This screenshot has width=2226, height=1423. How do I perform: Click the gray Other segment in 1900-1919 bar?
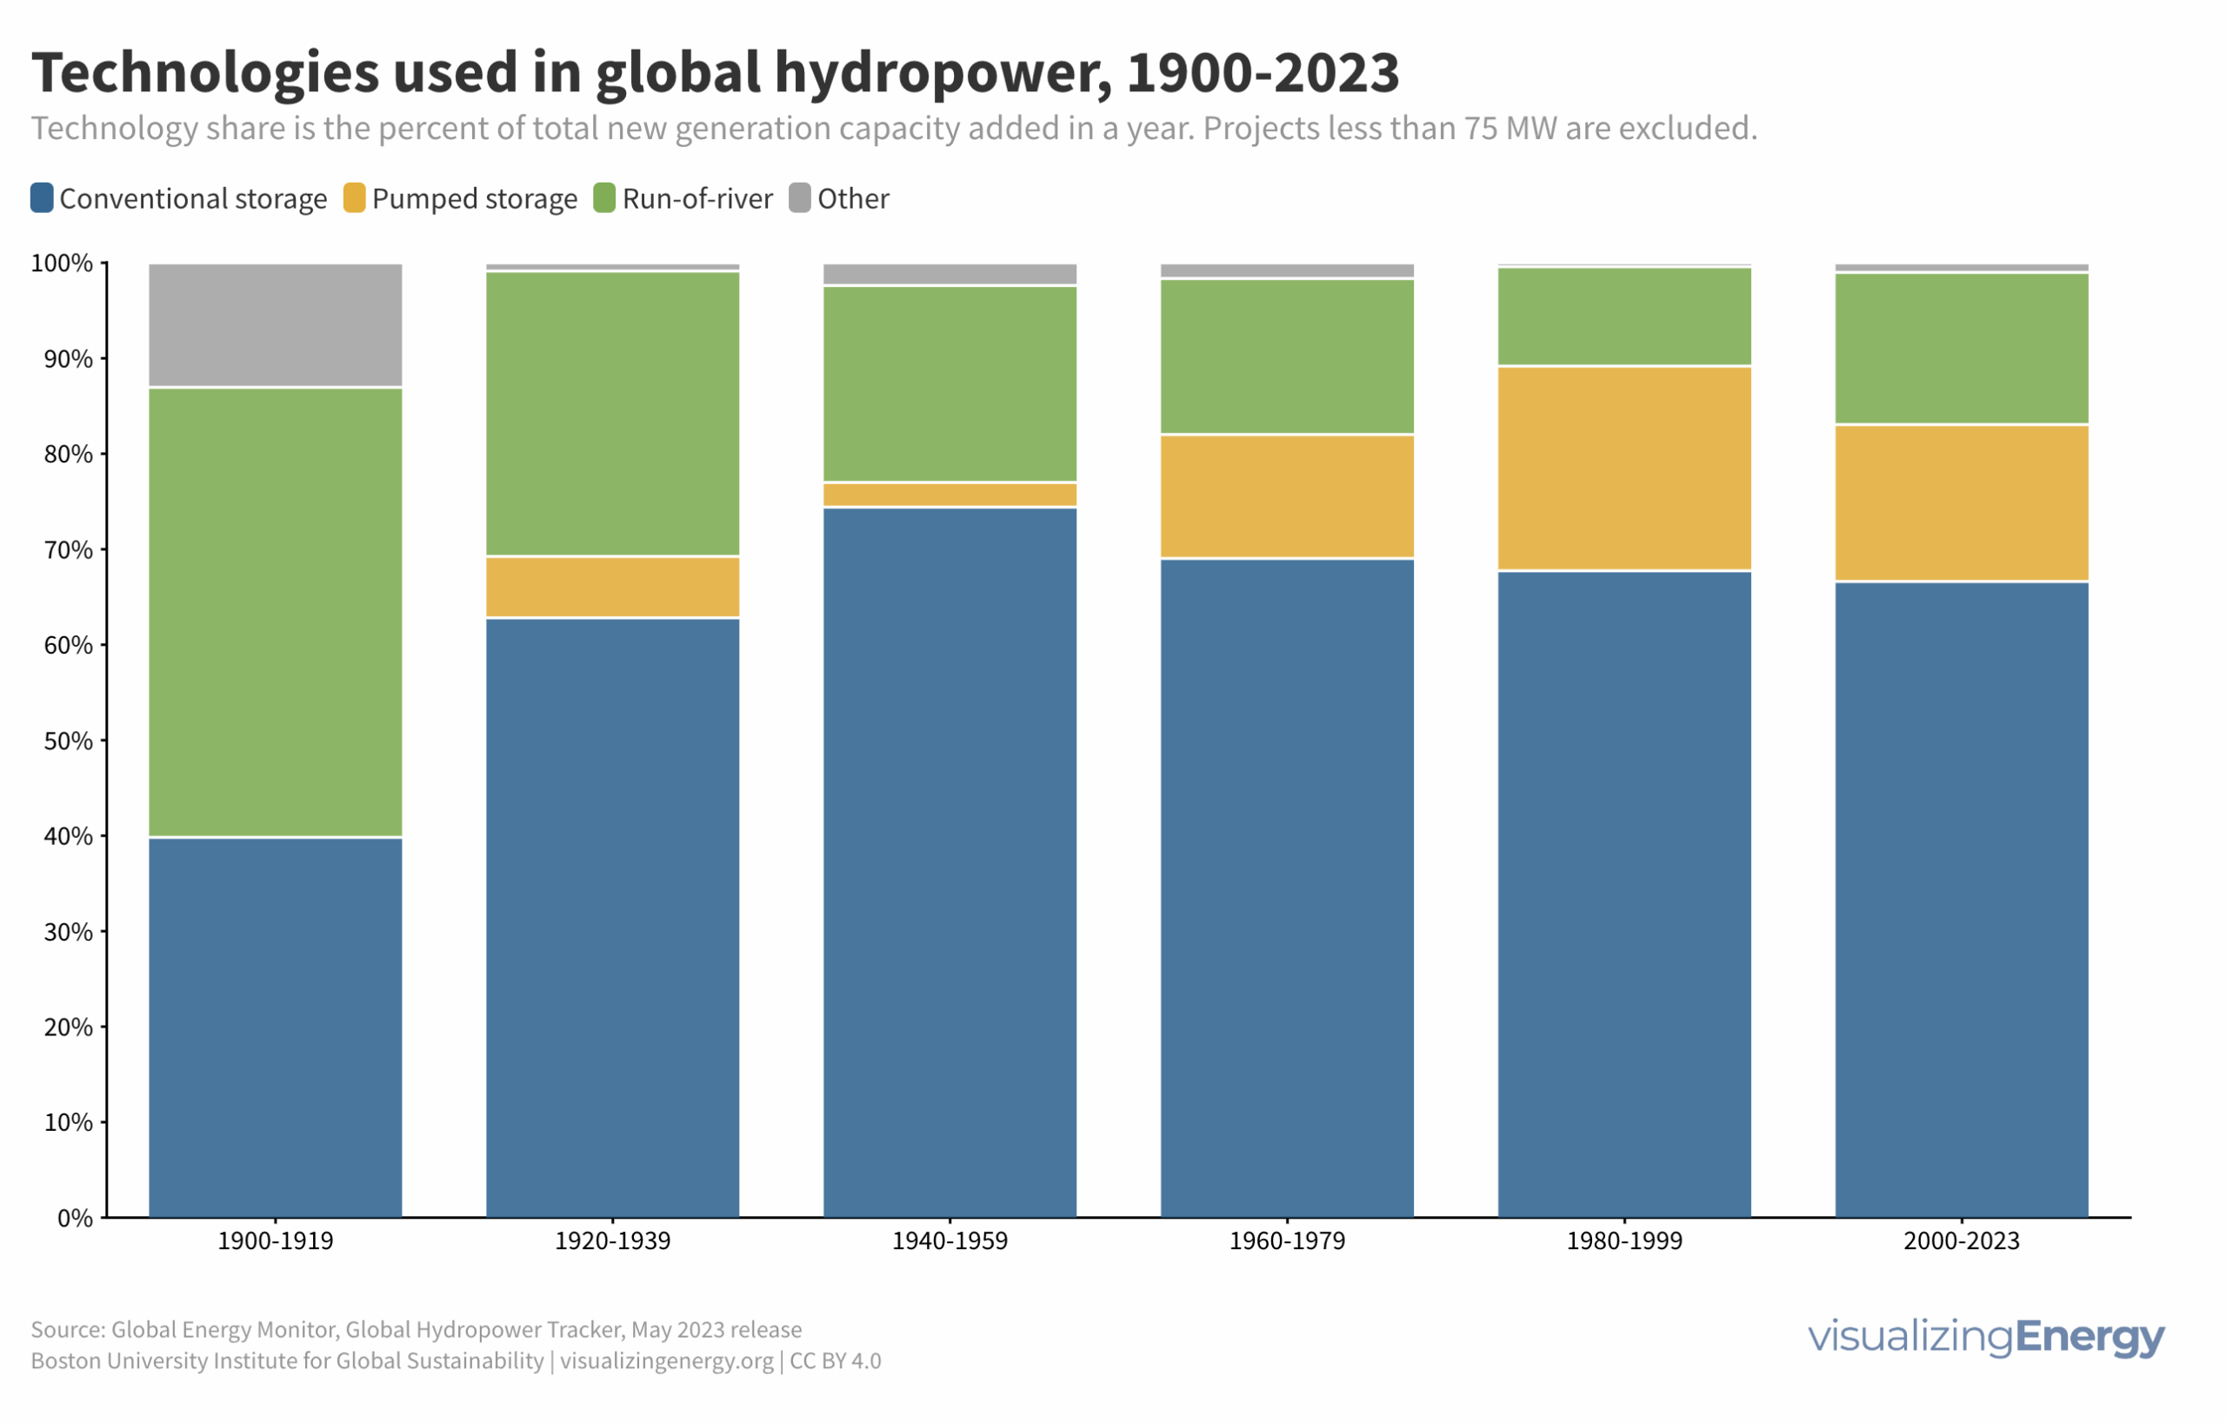276,324
